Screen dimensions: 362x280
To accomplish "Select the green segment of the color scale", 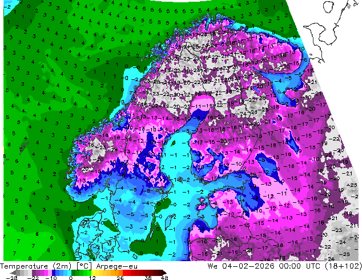I will (x=80, y=273).
